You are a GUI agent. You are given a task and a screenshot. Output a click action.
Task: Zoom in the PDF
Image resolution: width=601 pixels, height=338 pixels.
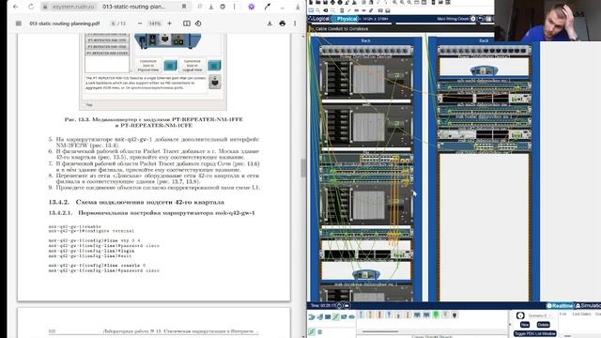pyautogui.click(x=169, y=23)
